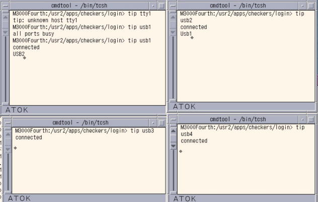Viewport: 318px width, 202px height.
Task: Click bottom scrollbar anchor in USB2 output window
Action: click(x=6, y=104)
